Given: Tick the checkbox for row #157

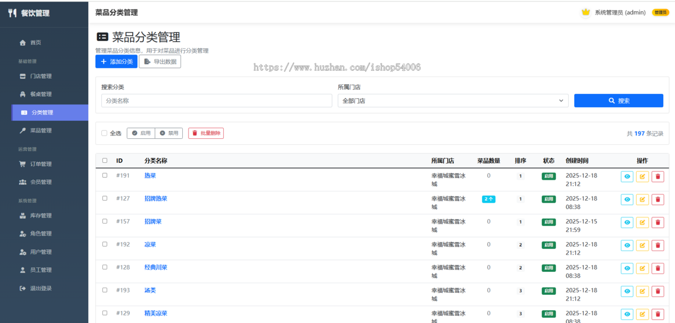Looking at the screenshot, I should 105,221.
